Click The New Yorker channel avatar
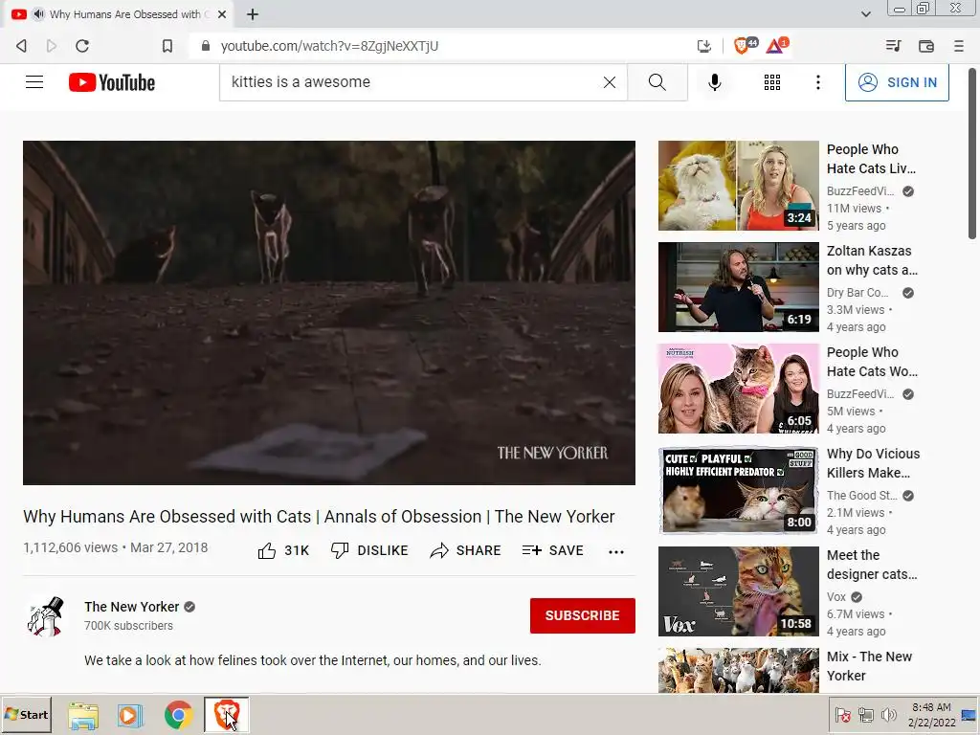This screenshot has width=980, height=735. (46, 616)
